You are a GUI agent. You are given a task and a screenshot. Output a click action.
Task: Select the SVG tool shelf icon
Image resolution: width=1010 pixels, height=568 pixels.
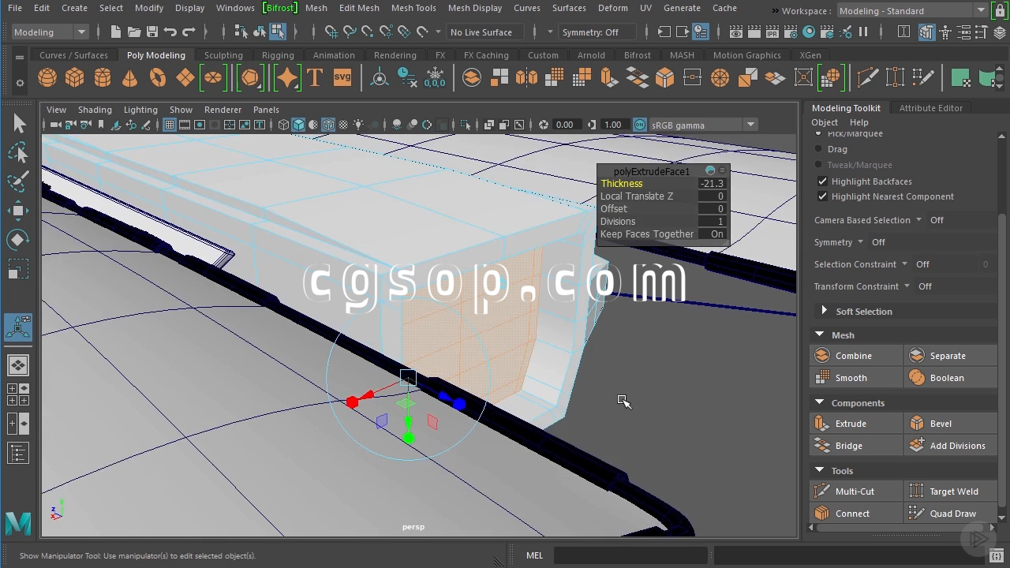click(x=342, y=78)
